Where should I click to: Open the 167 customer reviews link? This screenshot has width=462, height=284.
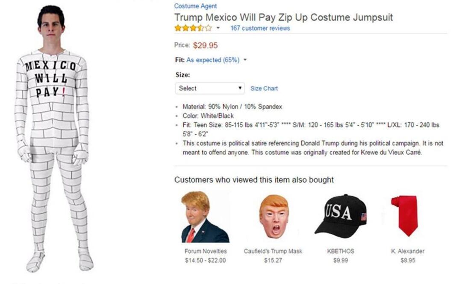(x=260, y=28)
